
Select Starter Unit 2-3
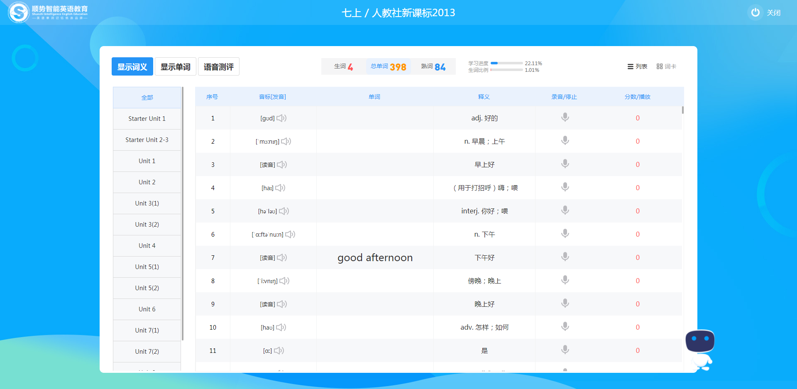[x=147, y=140]
